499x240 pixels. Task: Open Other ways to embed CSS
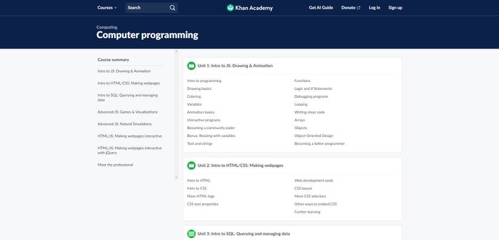316,204
